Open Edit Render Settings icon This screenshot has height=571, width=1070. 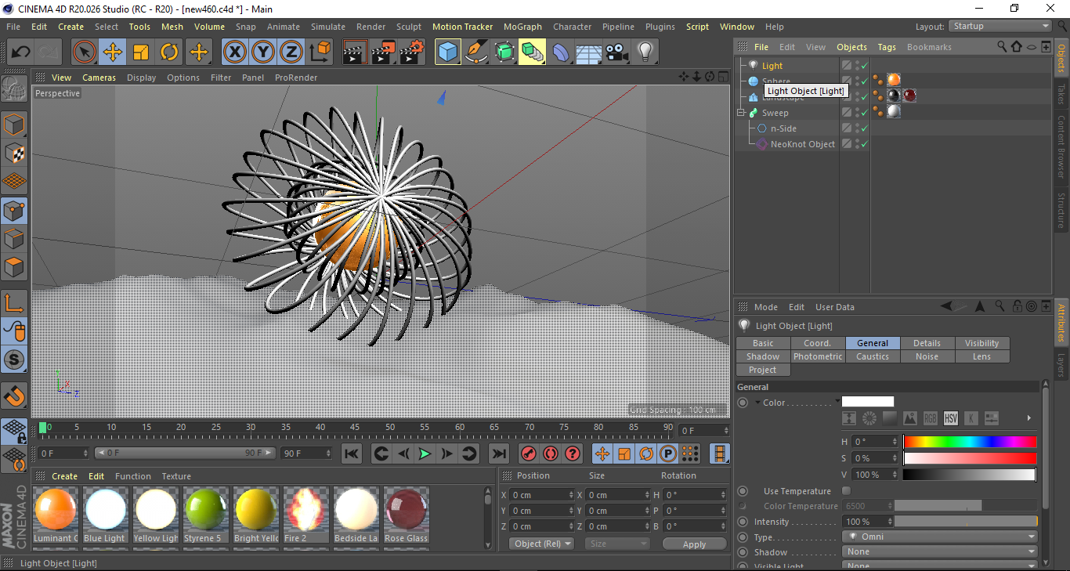pos(412,52)
